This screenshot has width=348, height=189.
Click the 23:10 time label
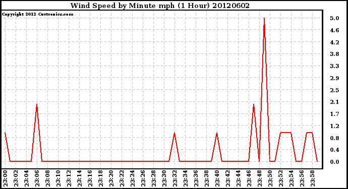point(59,178)
